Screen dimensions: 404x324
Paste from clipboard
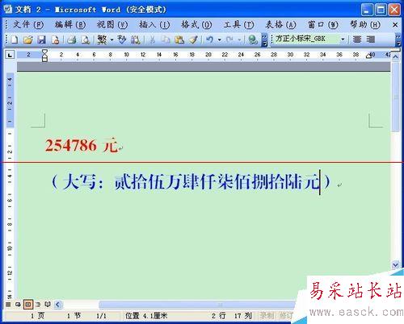click(x=179, y=39)
